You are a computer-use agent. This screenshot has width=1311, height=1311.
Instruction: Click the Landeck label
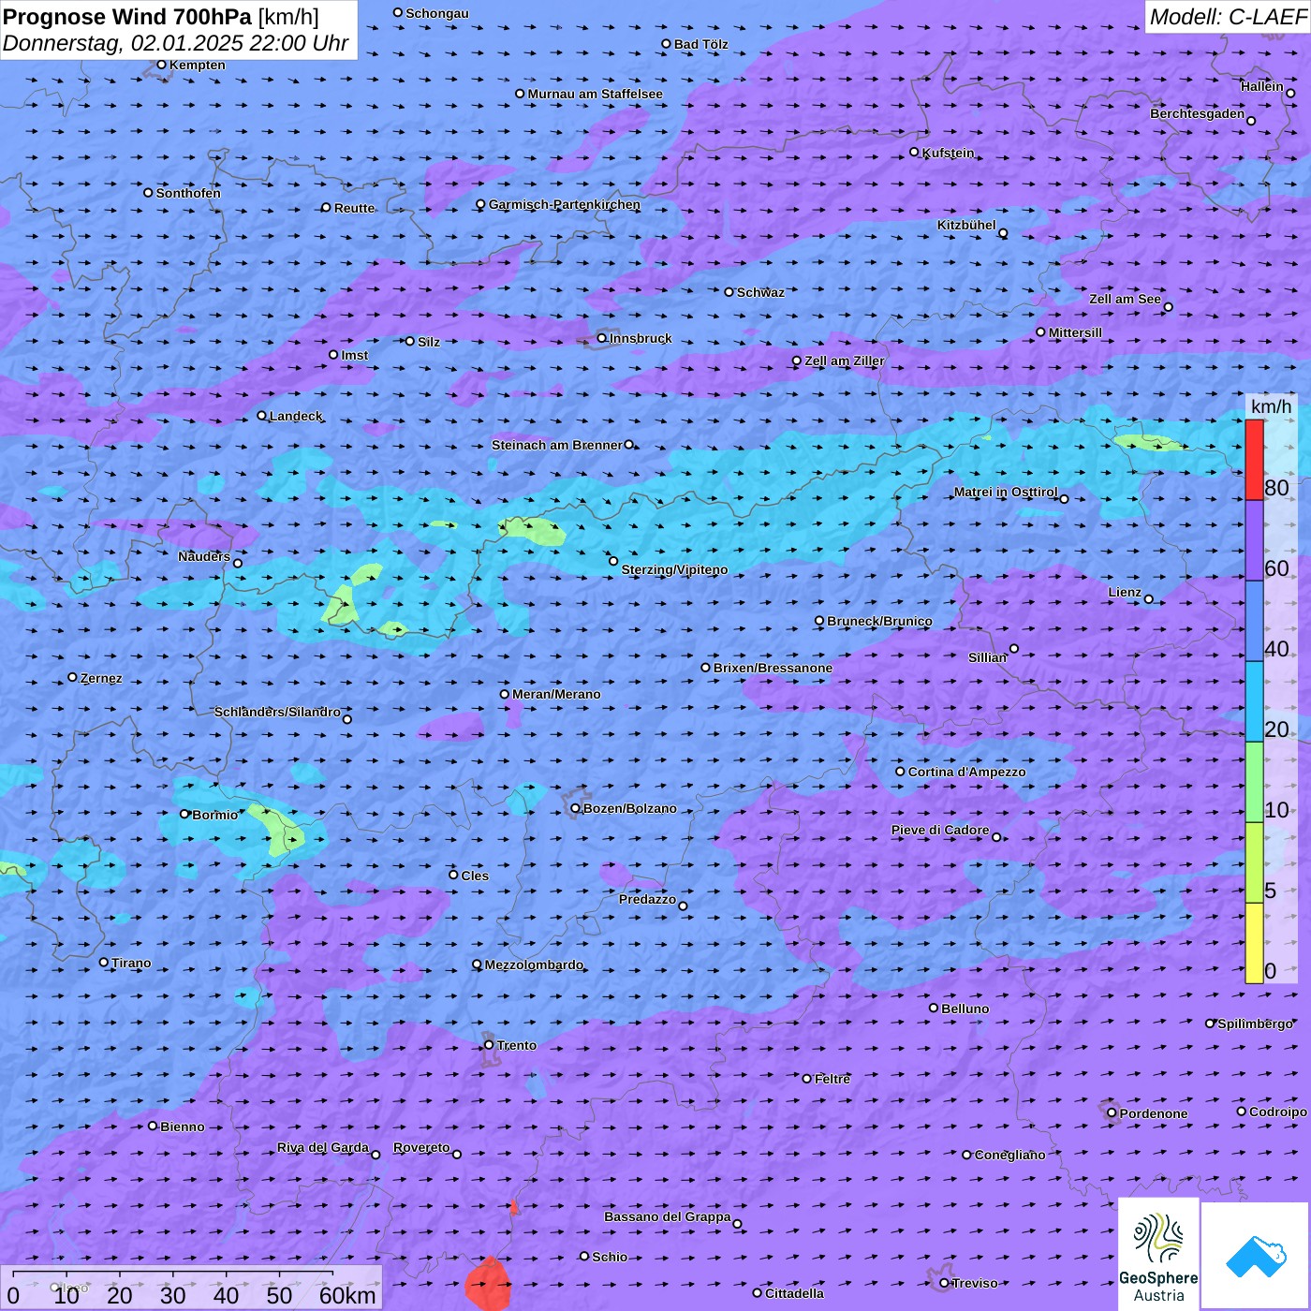click(296, 416)
